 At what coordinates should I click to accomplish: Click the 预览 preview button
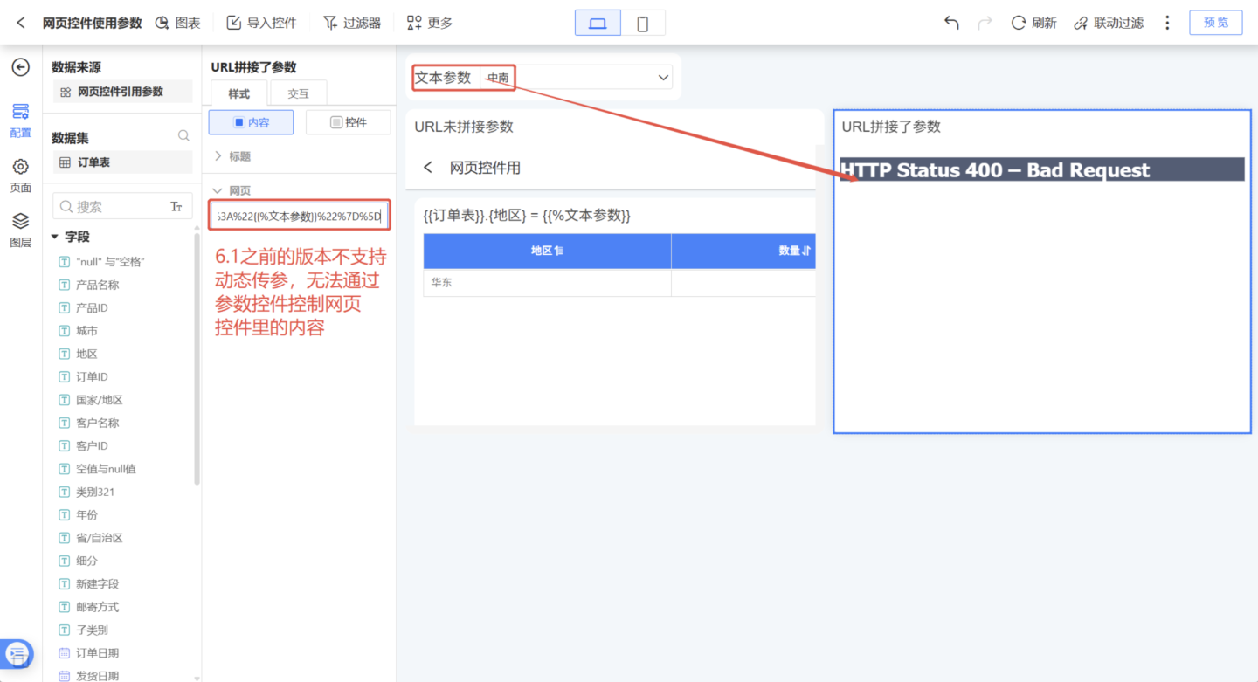click(1215, 23)
